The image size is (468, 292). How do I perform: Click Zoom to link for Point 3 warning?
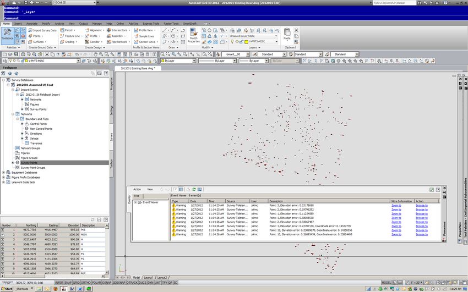[x=396, y=205]
